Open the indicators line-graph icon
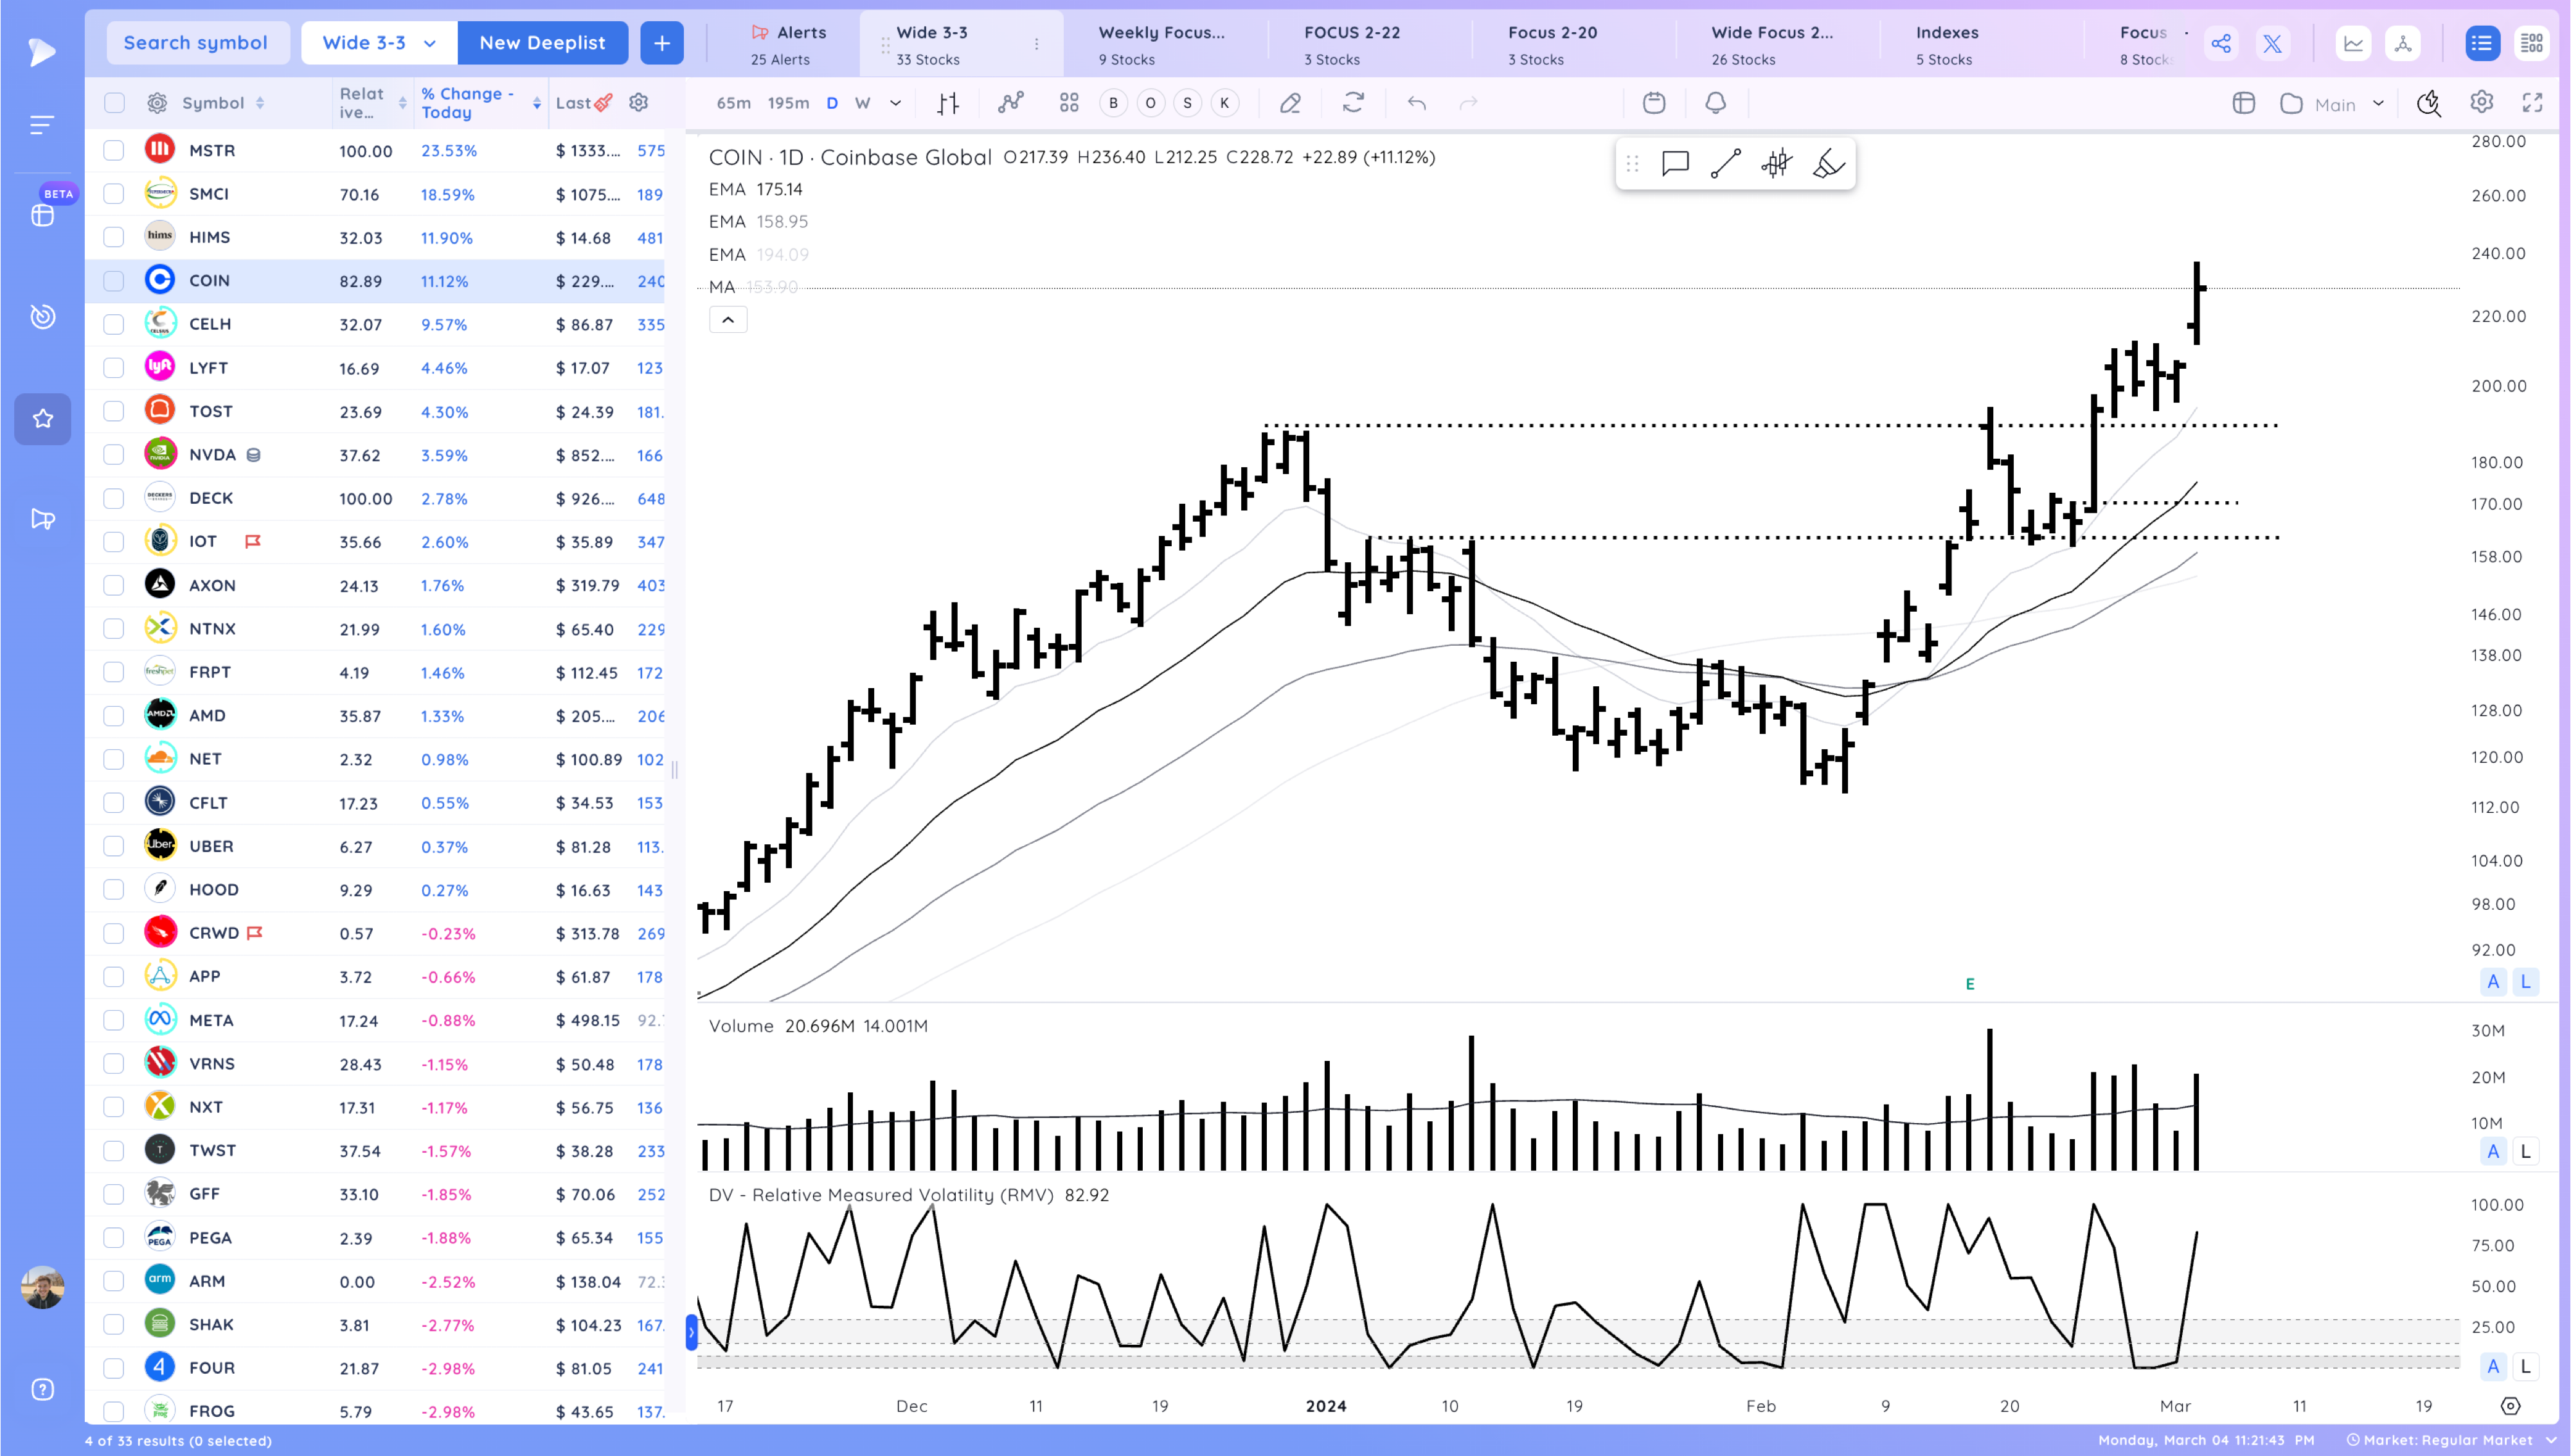The image size is (2571, 1456). tap(1011, 103)
